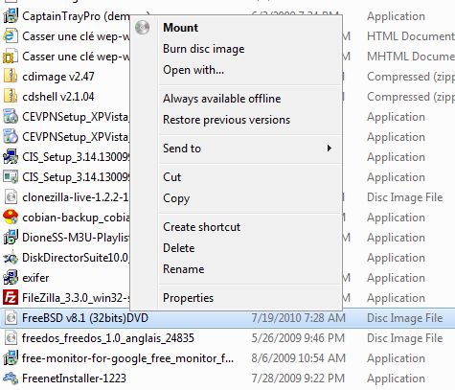
Task: Click the FreenetInstaller-1223 icon
Action: tap(11, 379)
